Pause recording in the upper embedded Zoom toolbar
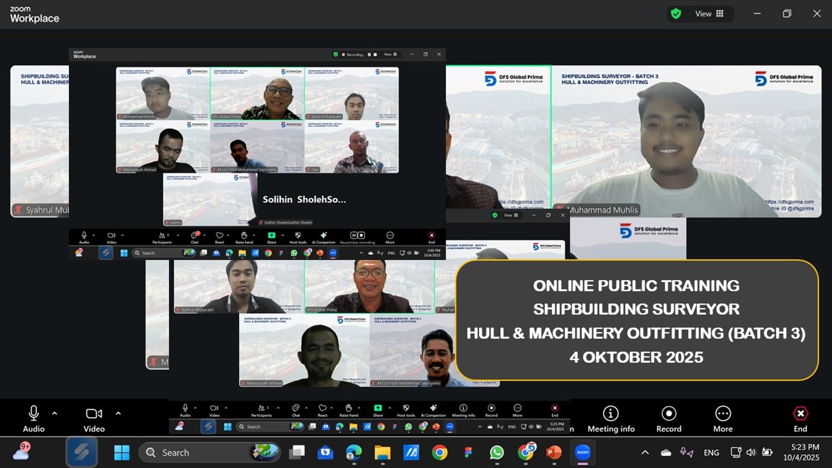This screenshot has height=468, width=832. pos(354,235)
